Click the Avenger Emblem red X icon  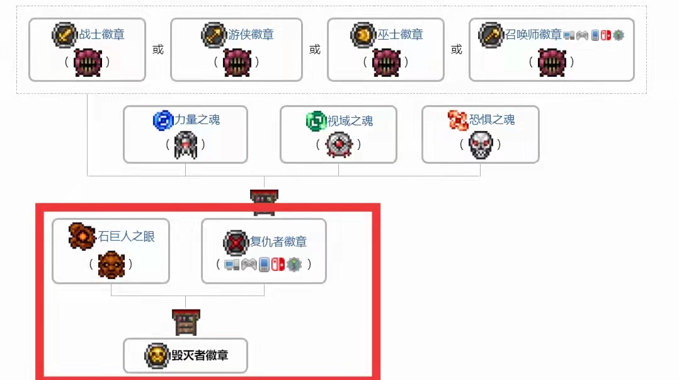236,243
